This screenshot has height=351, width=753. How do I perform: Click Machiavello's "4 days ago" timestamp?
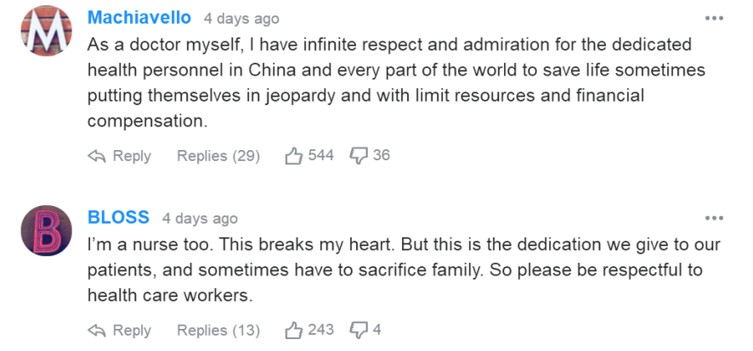[x=241, y=19]
